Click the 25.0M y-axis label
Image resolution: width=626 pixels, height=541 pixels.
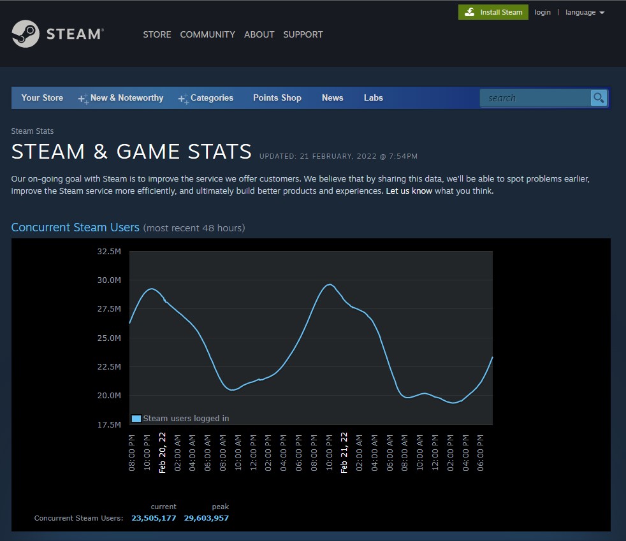click(109, 338)
